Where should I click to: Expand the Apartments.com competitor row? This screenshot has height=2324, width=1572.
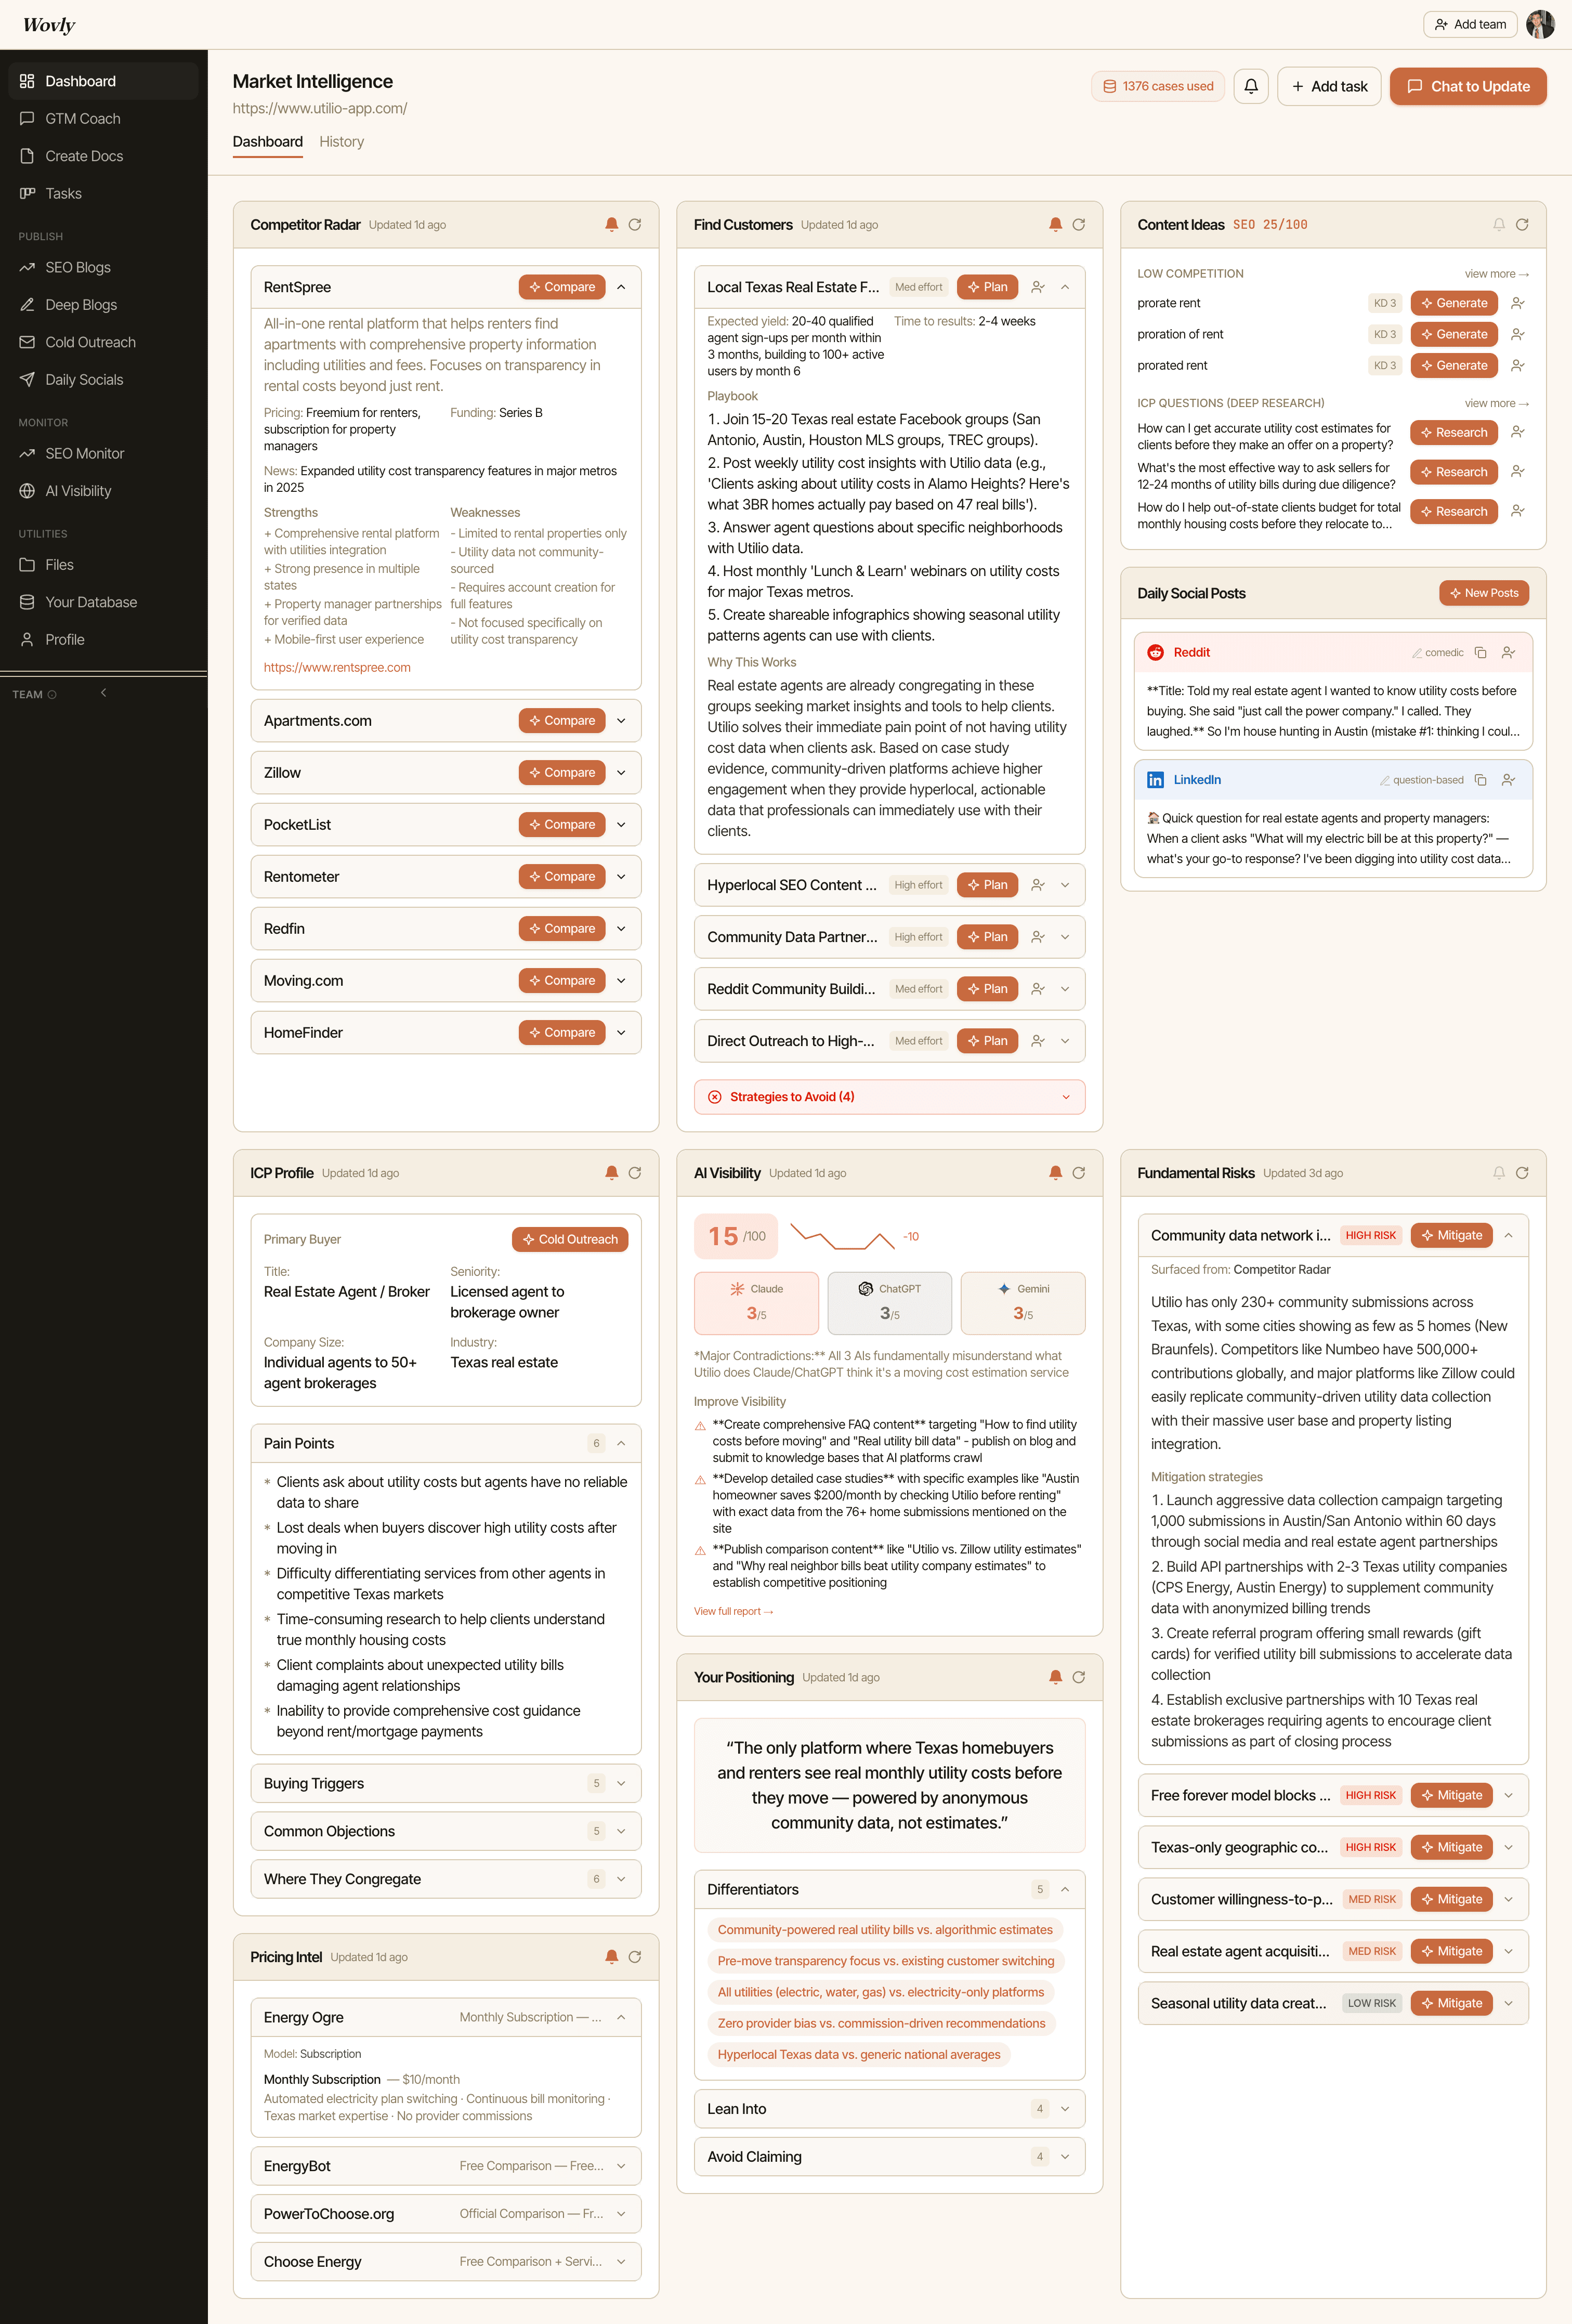[621, 721]
